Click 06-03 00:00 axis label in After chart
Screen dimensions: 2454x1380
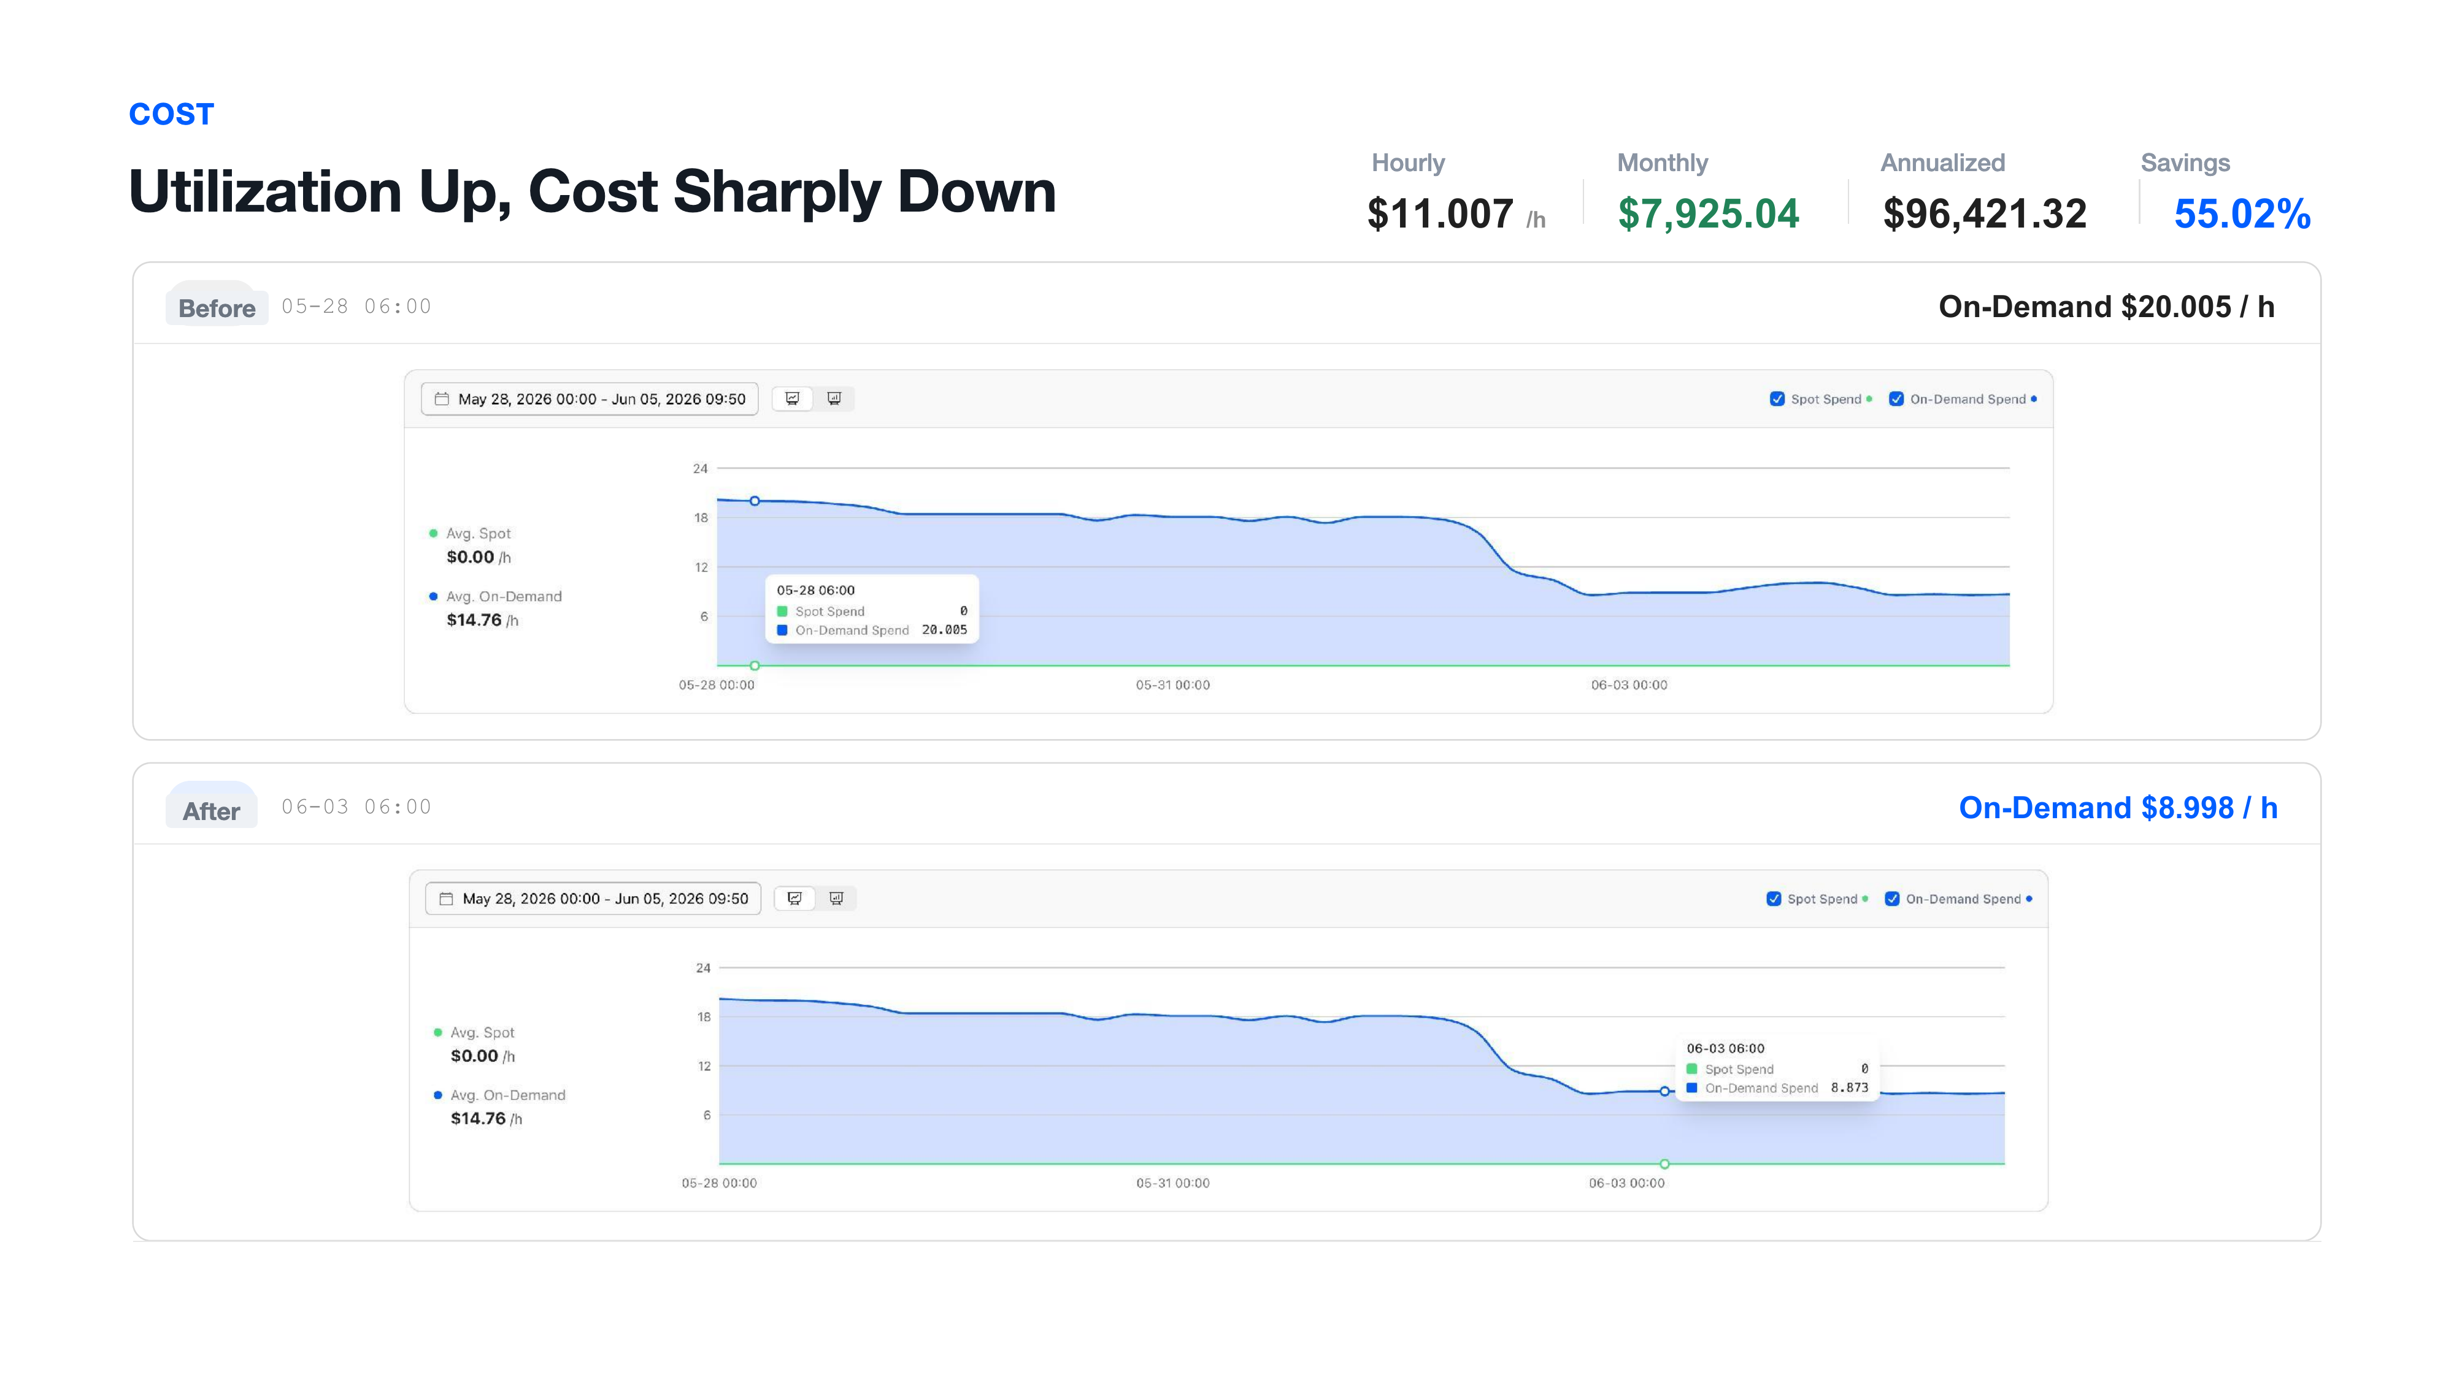1626,1183
